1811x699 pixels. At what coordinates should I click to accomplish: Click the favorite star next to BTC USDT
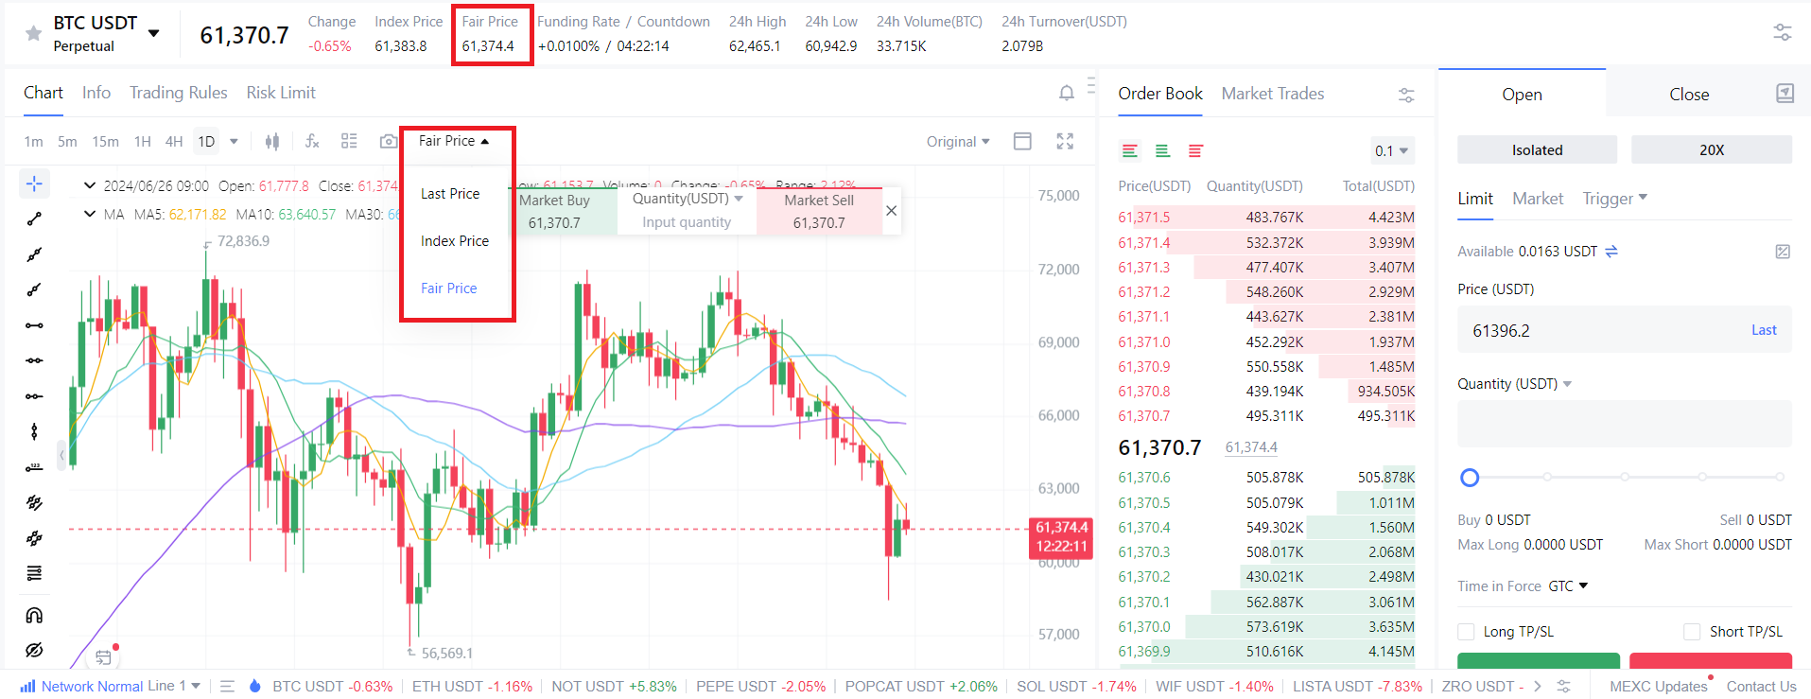(x=34, y=34)
